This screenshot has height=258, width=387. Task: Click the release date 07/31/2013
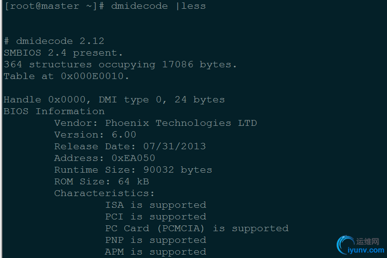tap(174, 146)
